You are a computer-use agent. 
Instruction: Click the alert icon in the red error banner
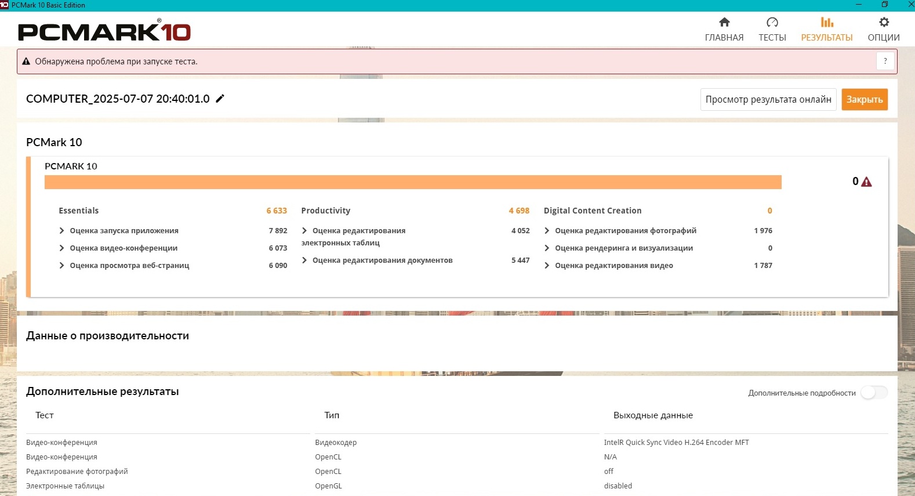tap(26, 61)
